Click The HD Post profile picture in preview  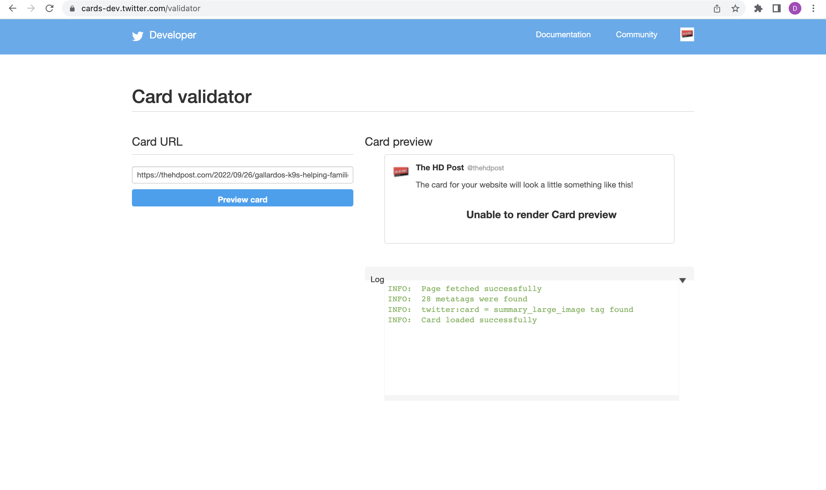pos(401,171)
